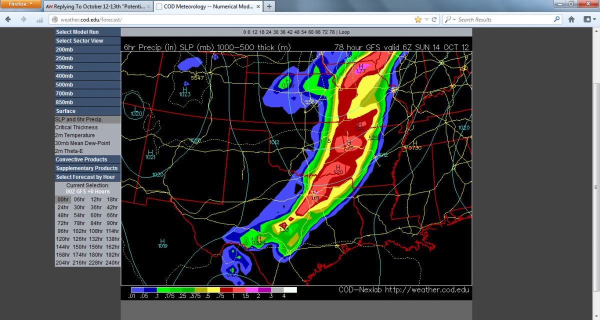
Task: Select the 240hr forecast hour
Action: click(112, 263)
